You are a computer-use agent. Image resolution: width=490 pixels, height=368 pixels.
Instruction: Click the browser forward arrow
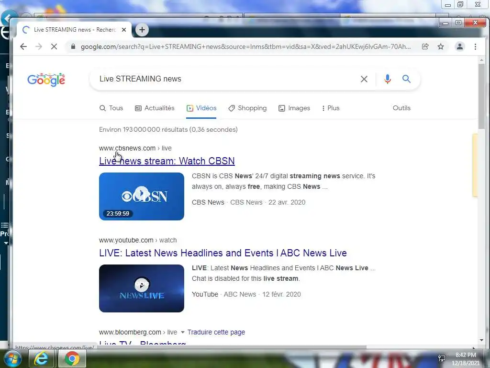tap(39, 46)
